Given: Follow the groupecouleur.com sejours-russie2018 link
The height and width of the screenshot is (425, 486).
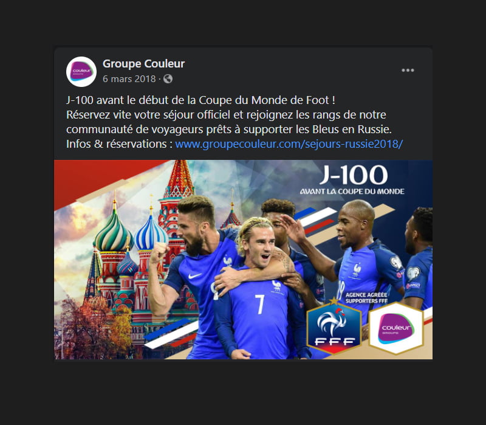Looking at the screenshot, I should pyautogui.click(x=289, y=144).
